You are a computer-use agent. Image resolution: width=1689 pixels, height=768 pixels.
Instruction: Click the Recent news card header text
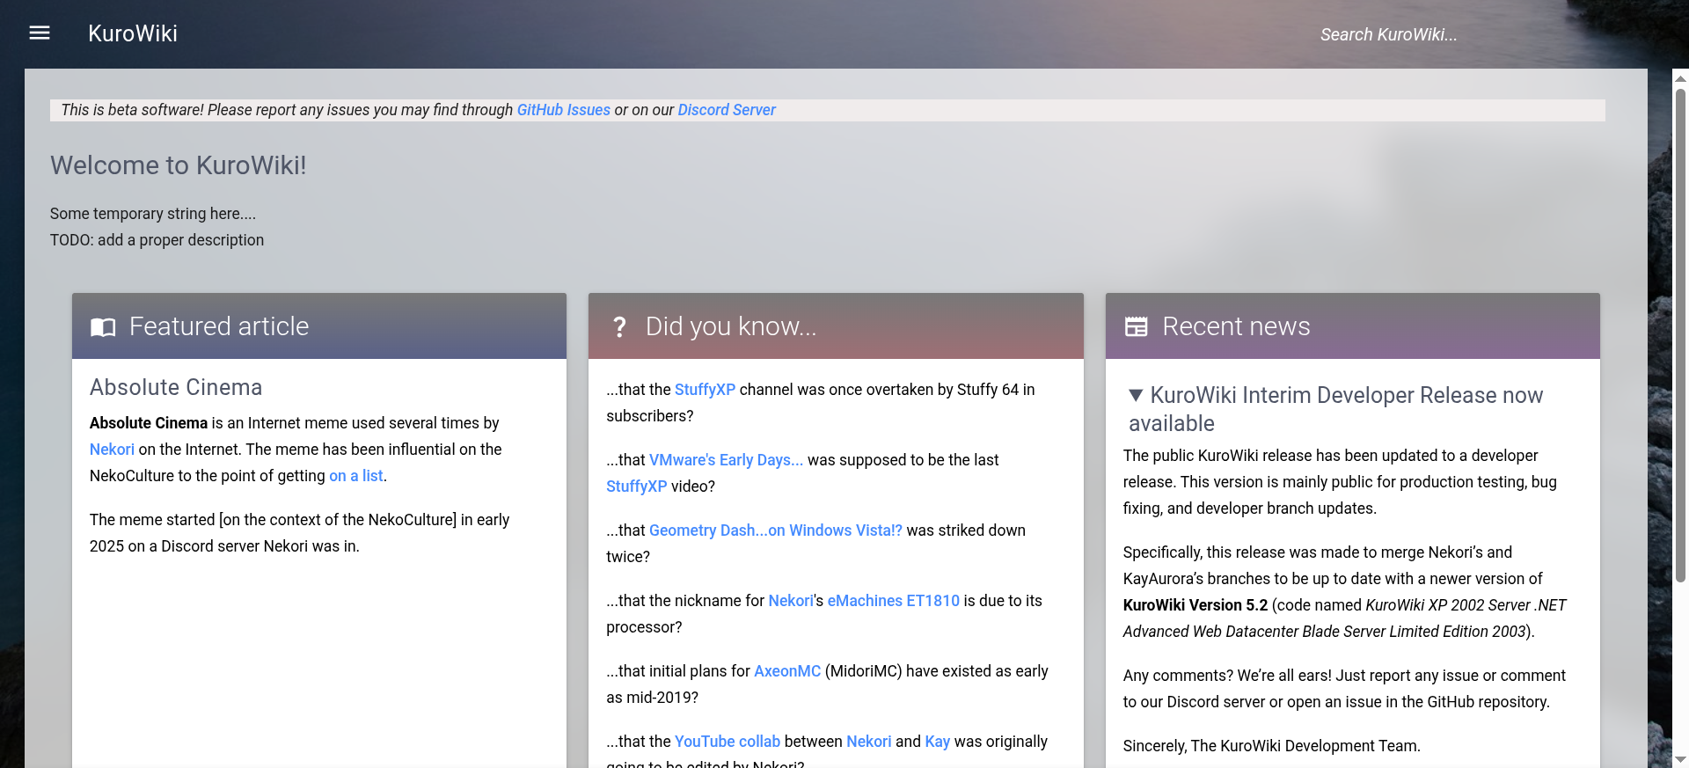[x=1236, y=326]
